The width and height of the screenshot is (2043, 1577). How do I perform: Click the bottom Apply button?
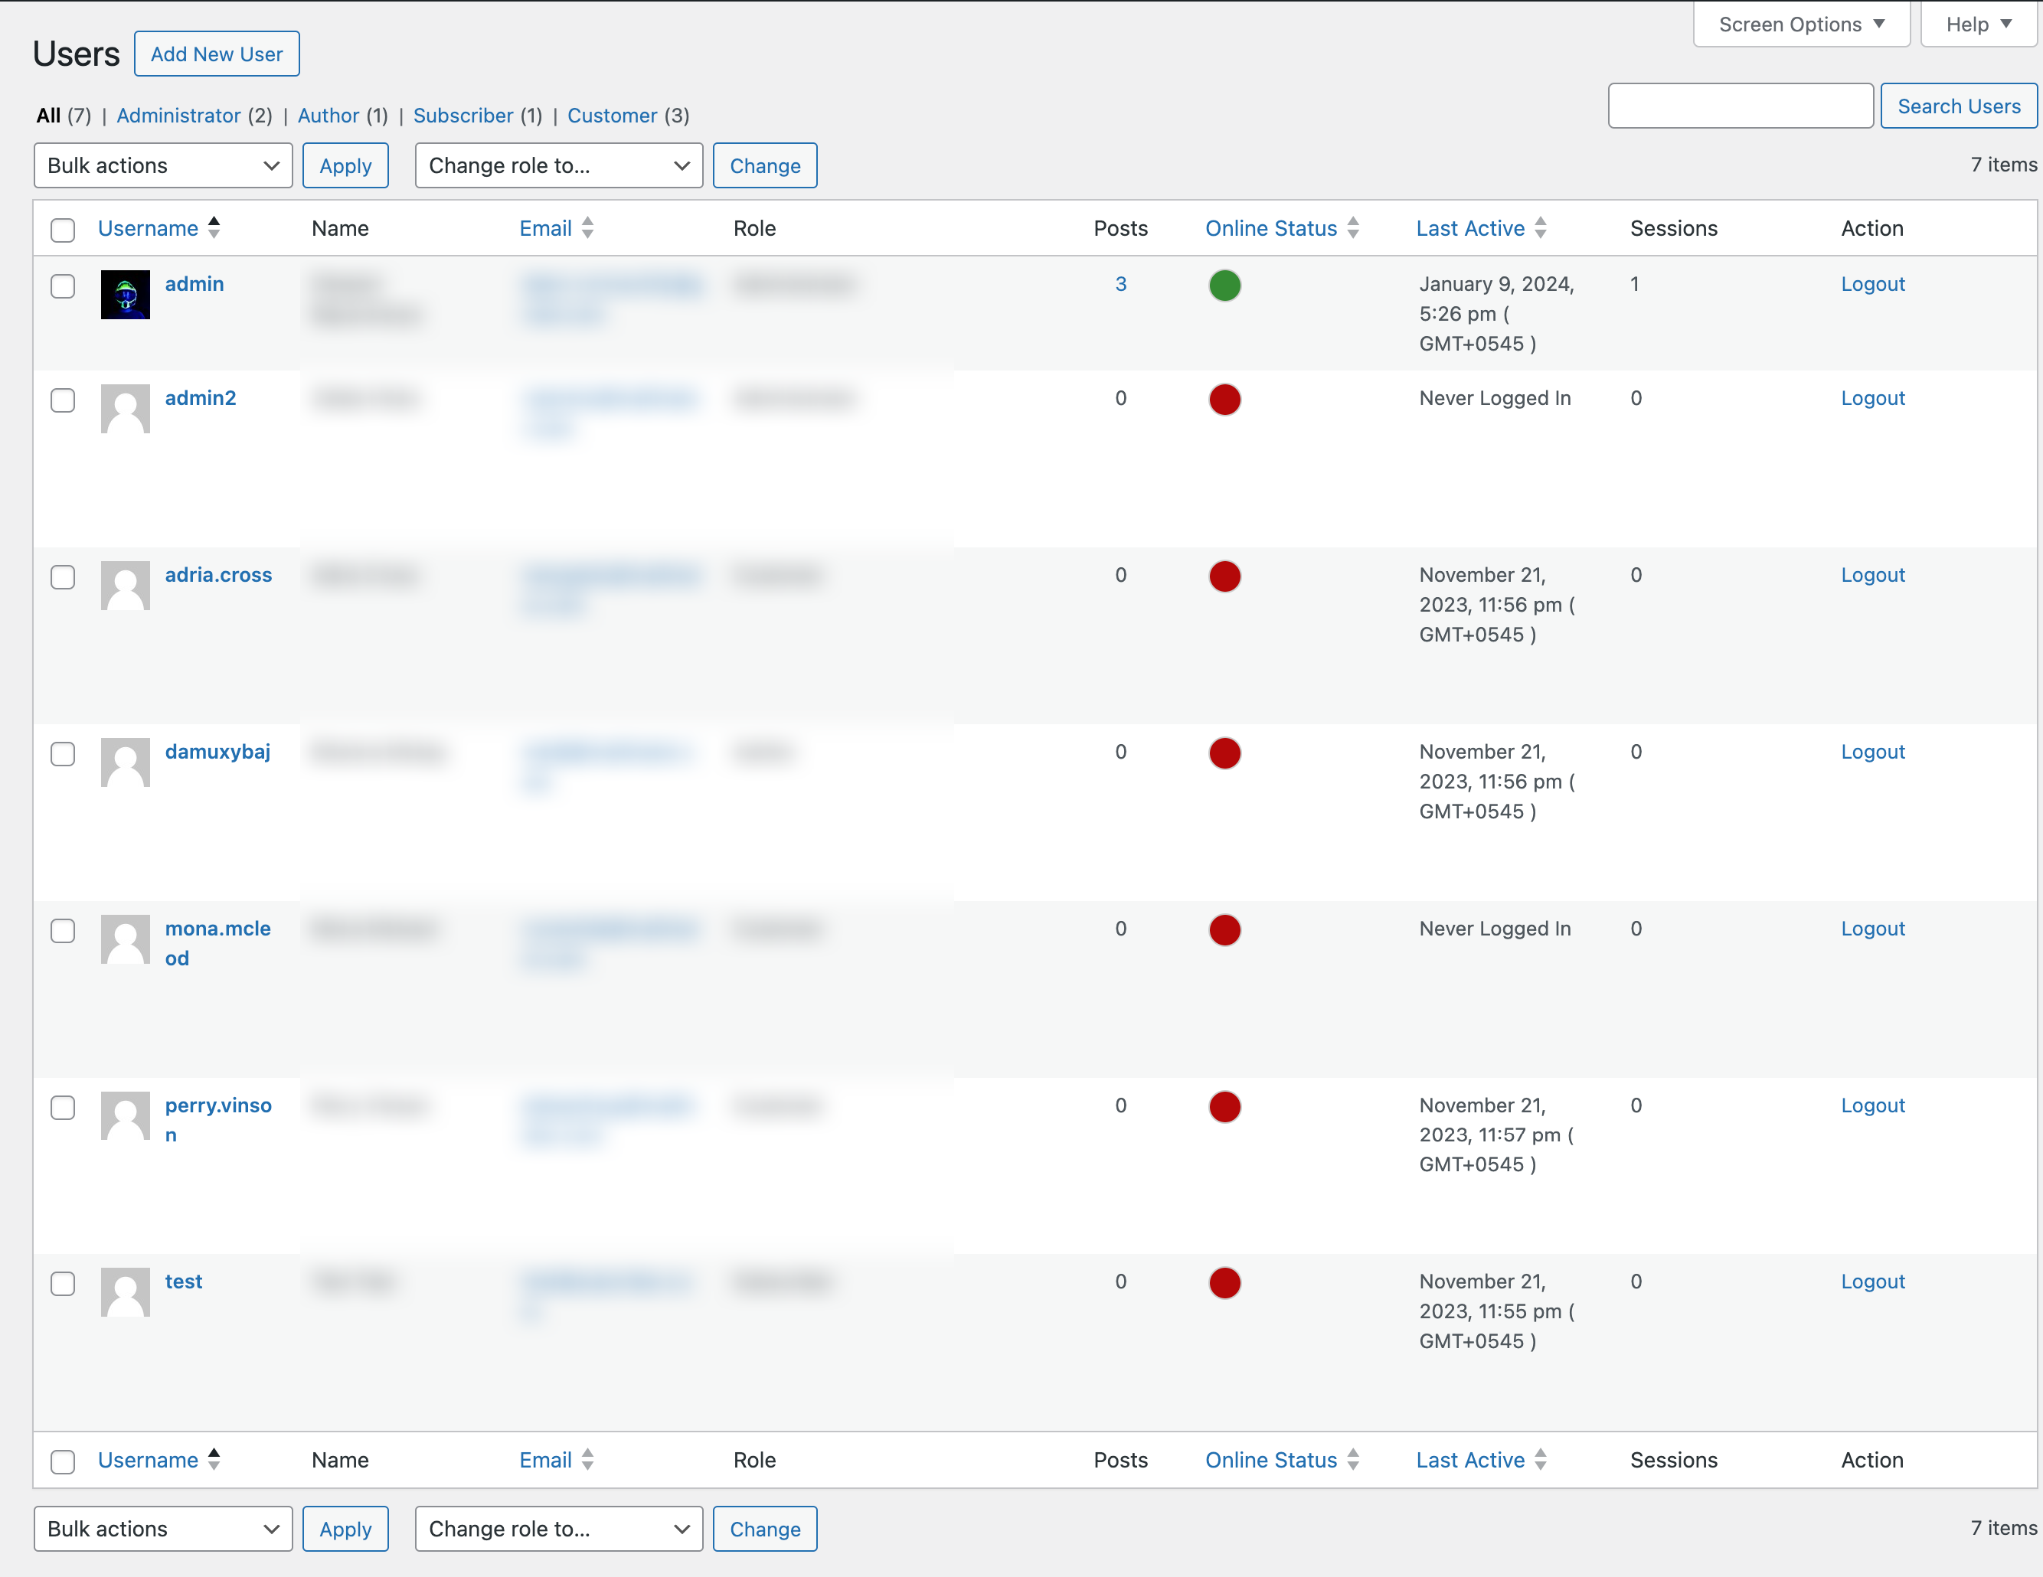(345, 1528)
